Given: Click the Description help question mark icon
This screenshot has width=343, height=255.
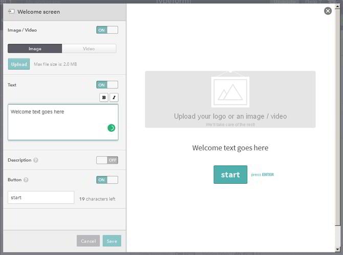Looking at the screenshot, I should tap(36, 160).
